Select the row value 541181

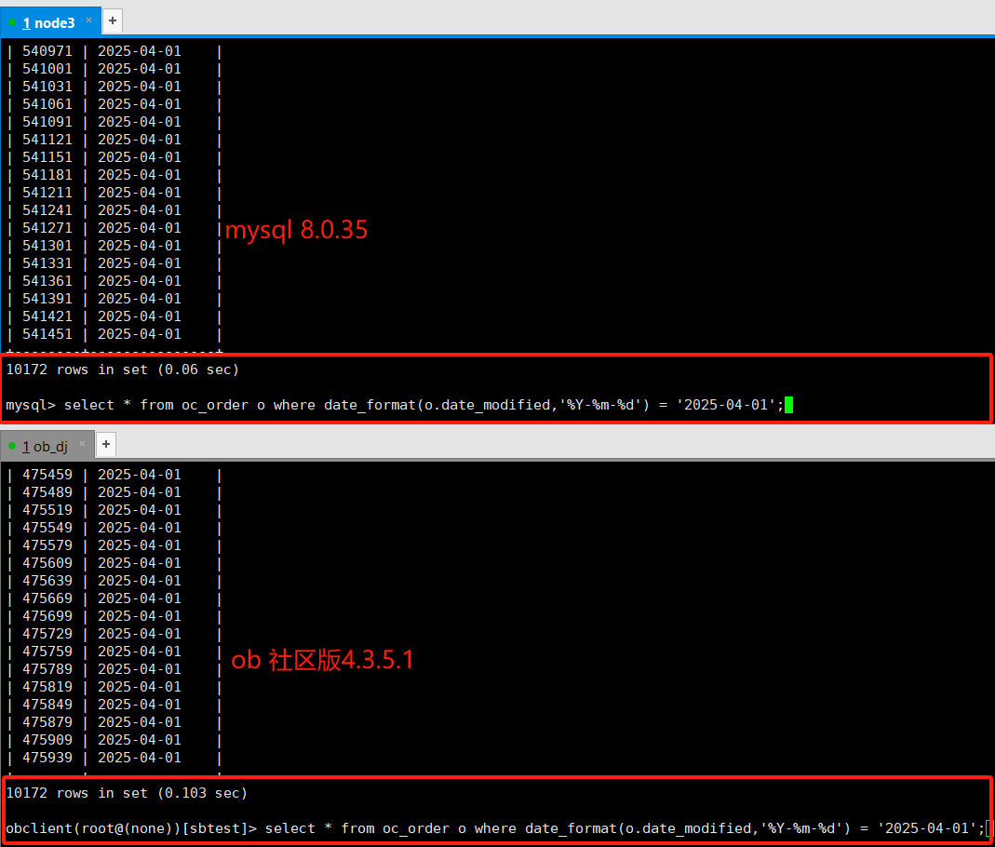[47, 175]
